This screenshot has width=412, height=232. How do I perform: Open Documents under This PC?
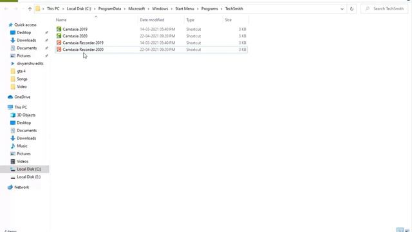27,130
